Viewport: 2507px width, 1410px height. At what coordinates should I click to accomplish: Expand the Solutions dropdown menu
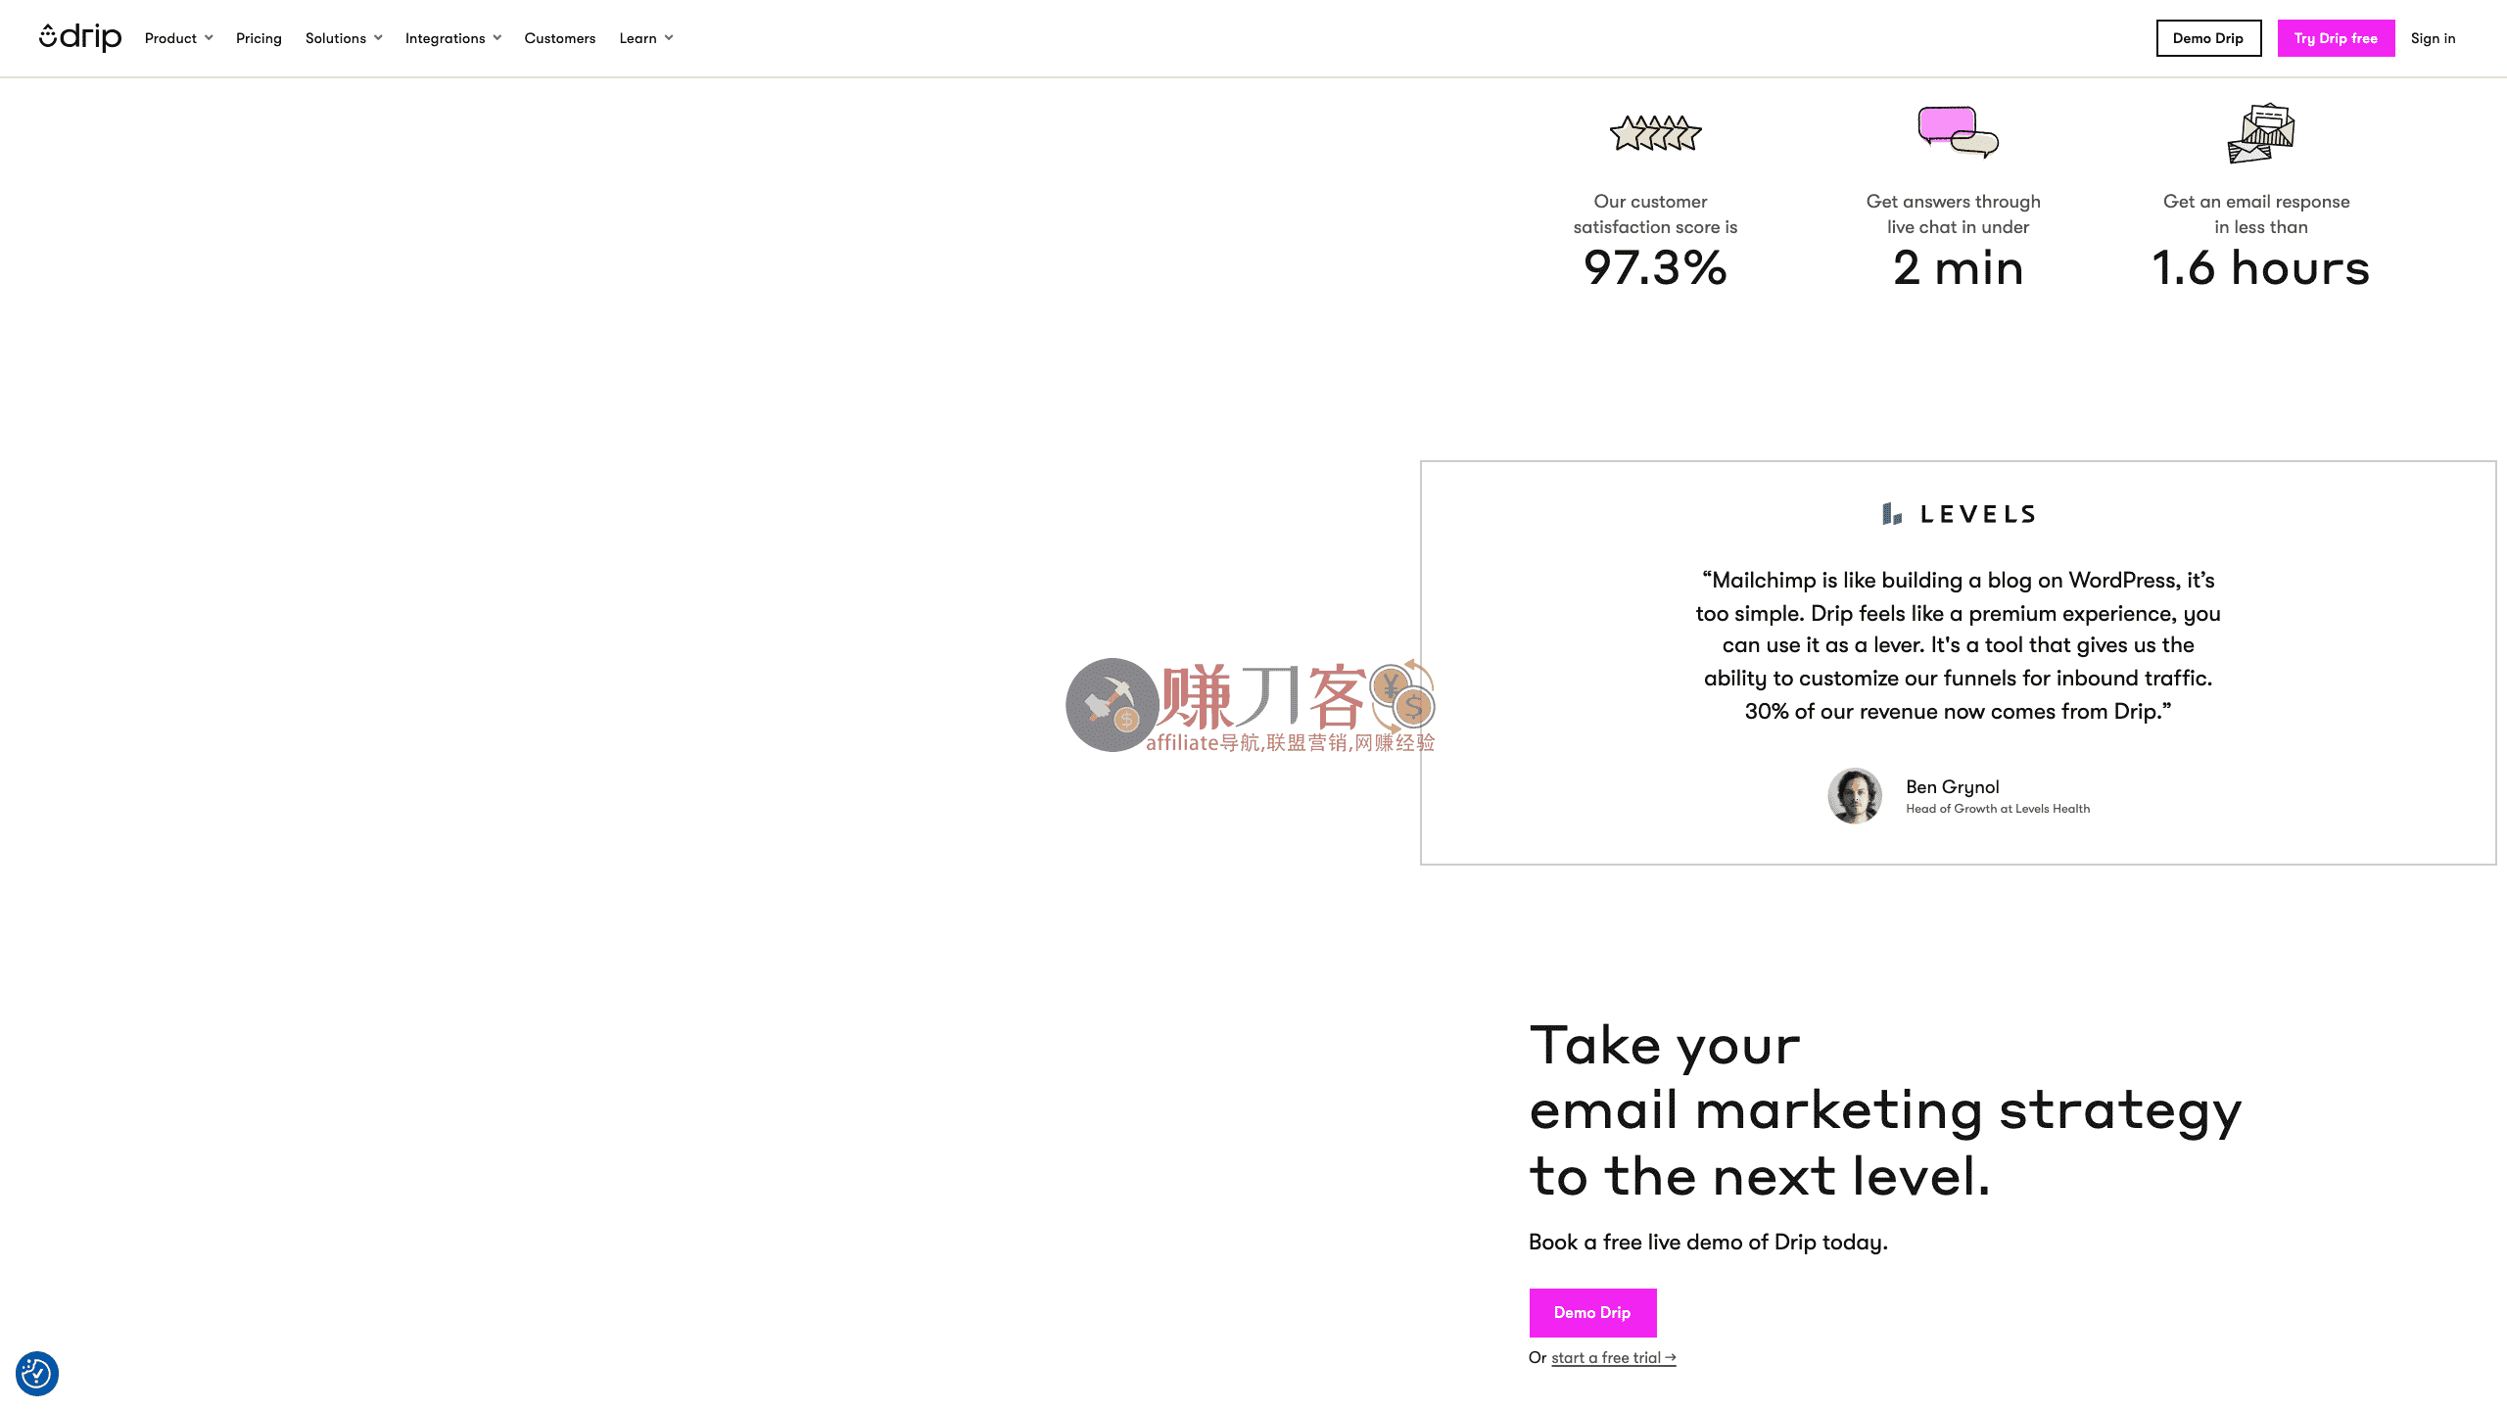[343, 38]
